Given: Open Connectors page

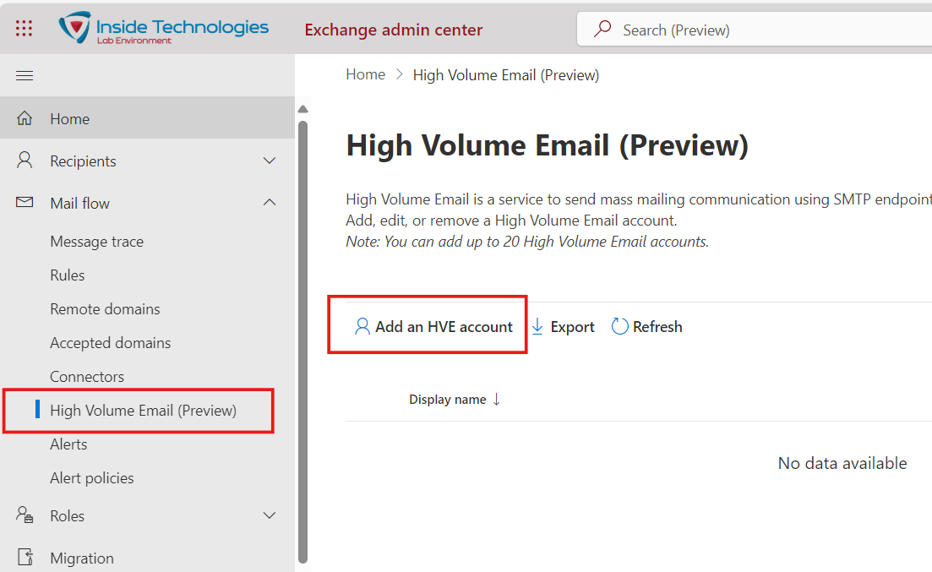Looking at the screenshot, I should point(87,376).
